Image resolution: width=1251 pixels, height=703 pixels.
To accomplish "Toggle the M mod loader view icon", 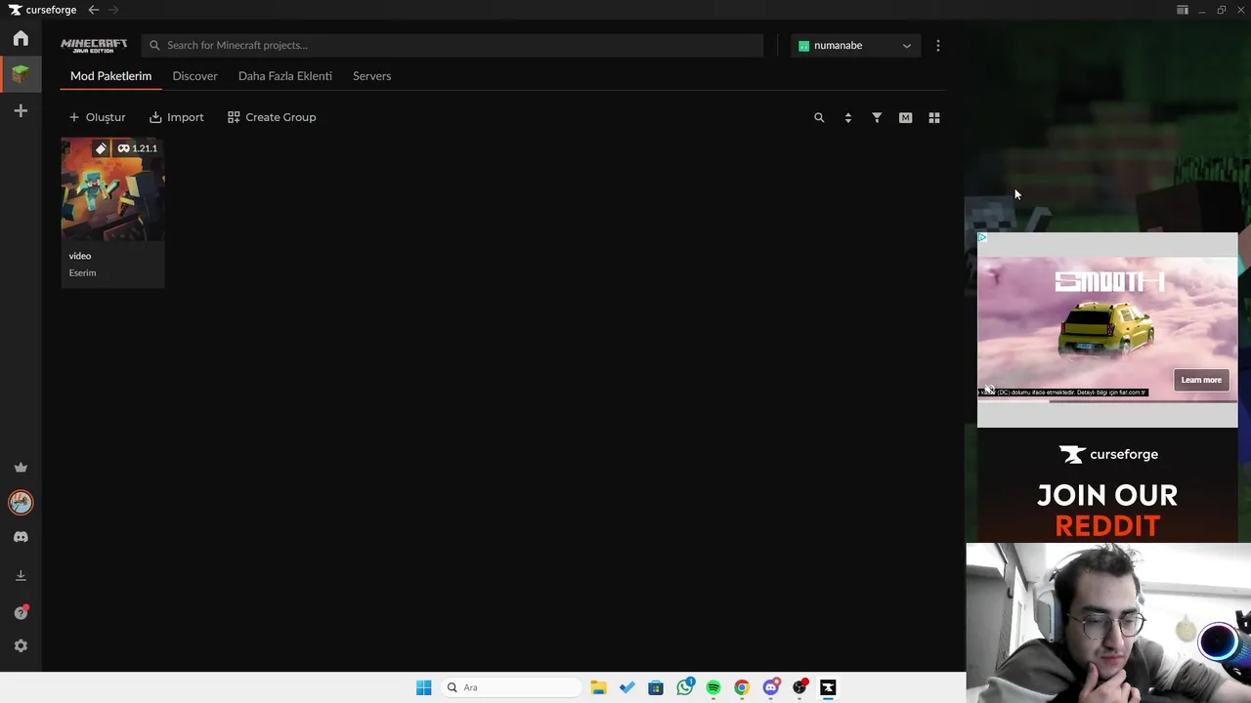I will (x=905, y=117).
